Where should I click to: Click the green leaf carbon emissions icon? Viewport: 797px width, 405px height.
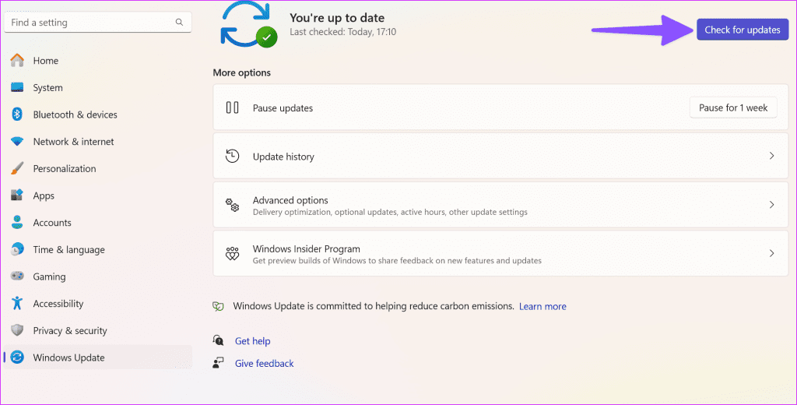[x=218, y=306]
